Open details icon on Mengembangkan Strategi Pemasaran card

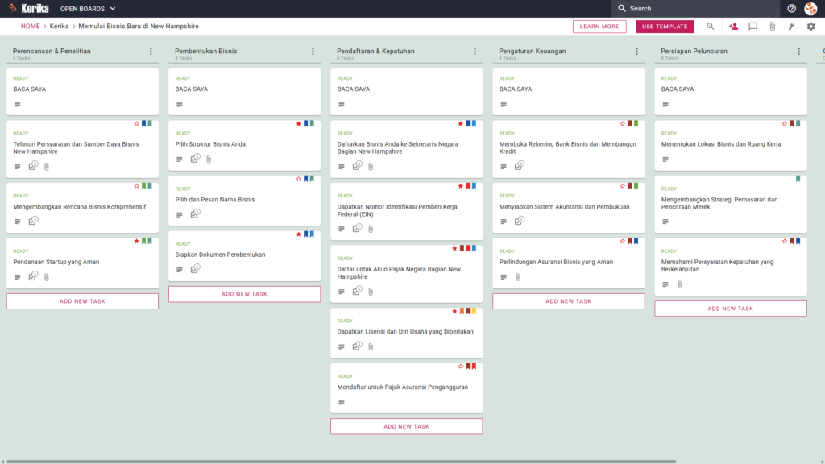point(665,222)
